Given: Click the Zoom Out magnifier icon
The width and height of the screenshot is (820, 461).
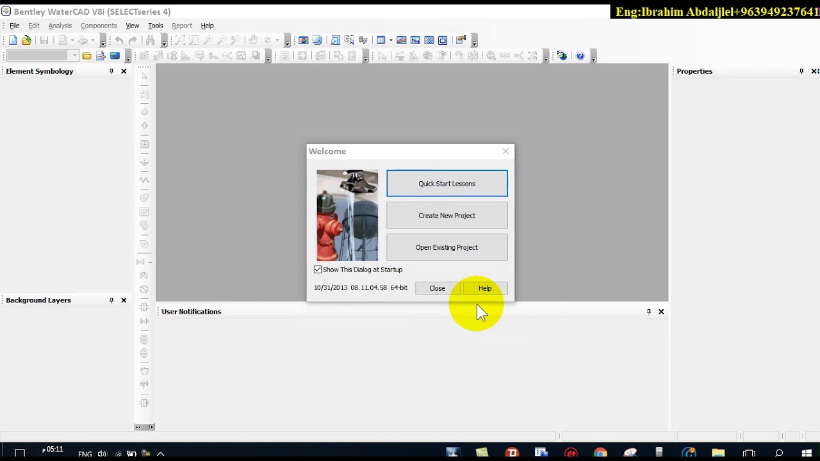Looking at the screenshot, I should tap(221, 40).
